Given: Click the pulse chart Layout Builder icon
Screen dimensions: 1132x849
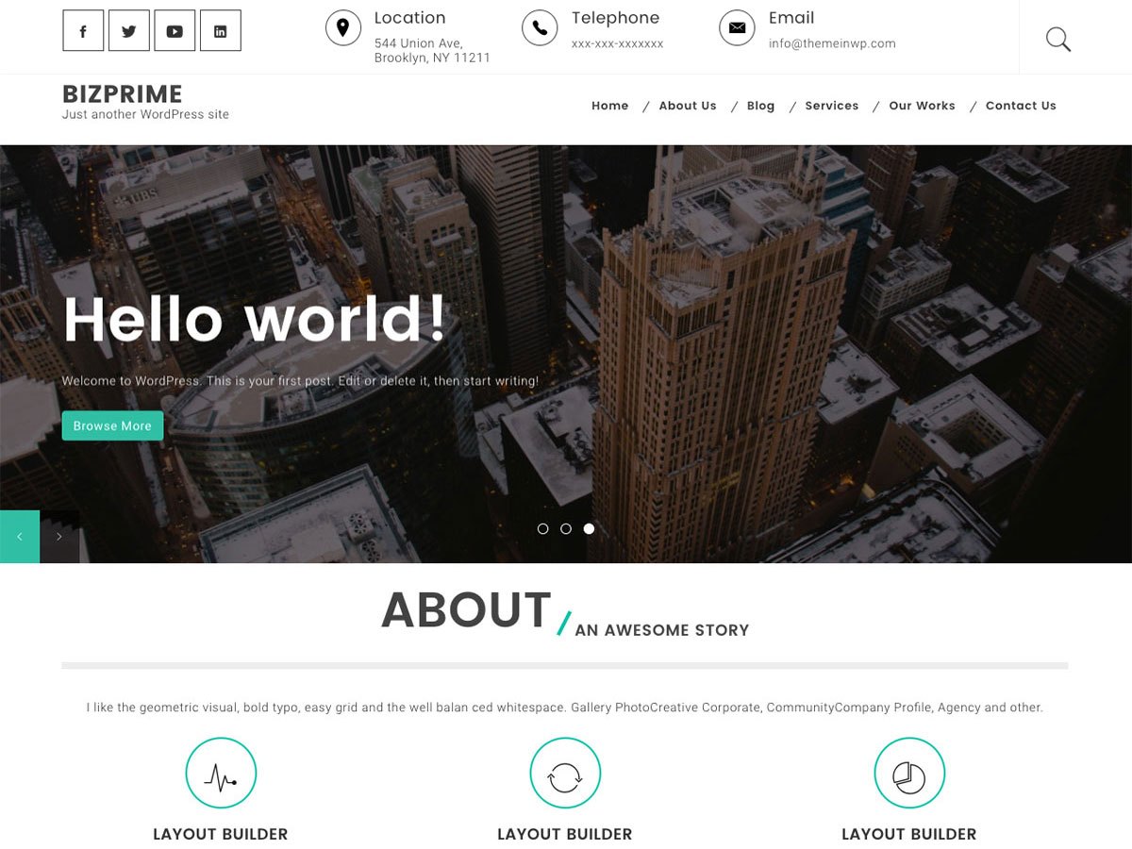Looking at the screenshot, I should [x=221, y=774].
